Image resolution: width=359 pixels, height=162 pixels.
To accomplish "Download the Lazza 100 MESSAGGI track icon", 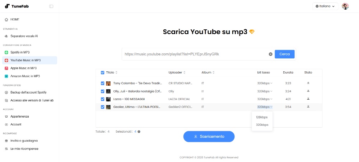I will tap(308, 99).
